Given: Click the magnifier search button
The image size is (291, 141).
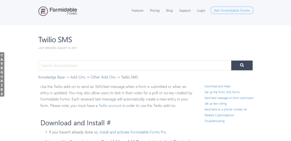Looking at the screenshot, I should click(x=242, y=65).
